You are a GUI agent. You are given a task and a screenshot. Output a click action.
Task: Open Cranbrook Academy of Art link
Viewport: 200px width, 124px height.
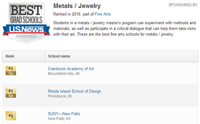71,69
